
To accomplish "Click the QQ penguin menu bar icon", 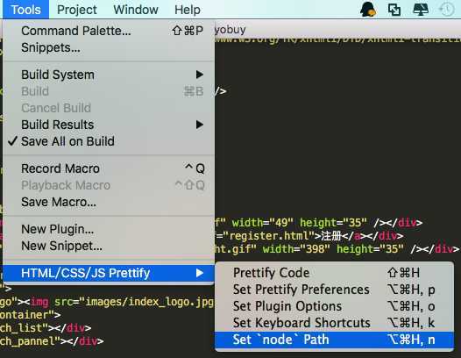I will point(368,9).
